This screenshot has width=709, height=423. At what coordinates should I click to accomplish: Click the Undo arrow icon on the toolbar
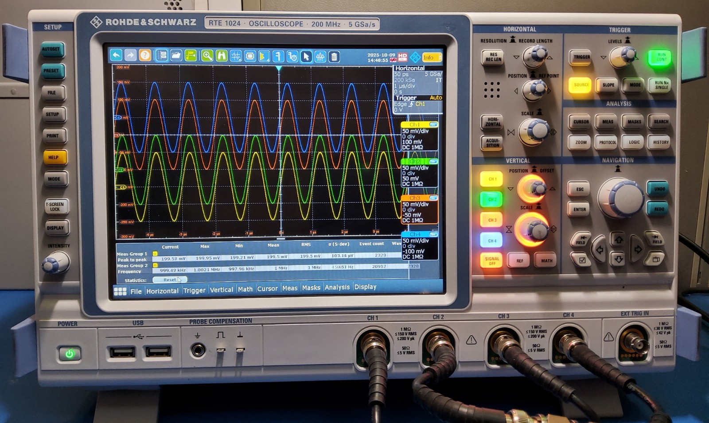[117, 57]
